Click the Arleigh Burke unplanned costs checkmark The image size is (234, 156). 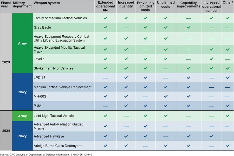(x=166, y=146)
